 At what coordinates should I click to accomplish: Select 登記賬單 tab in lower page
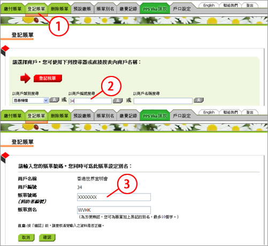36,116
